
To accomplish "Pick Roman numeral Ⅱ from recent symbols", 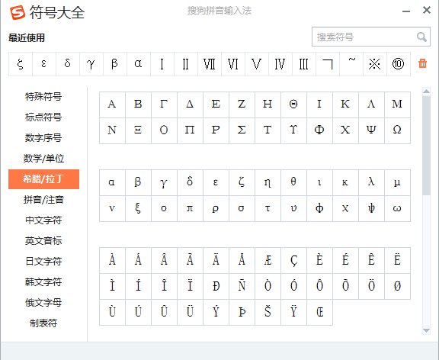I will click(186, 64).
